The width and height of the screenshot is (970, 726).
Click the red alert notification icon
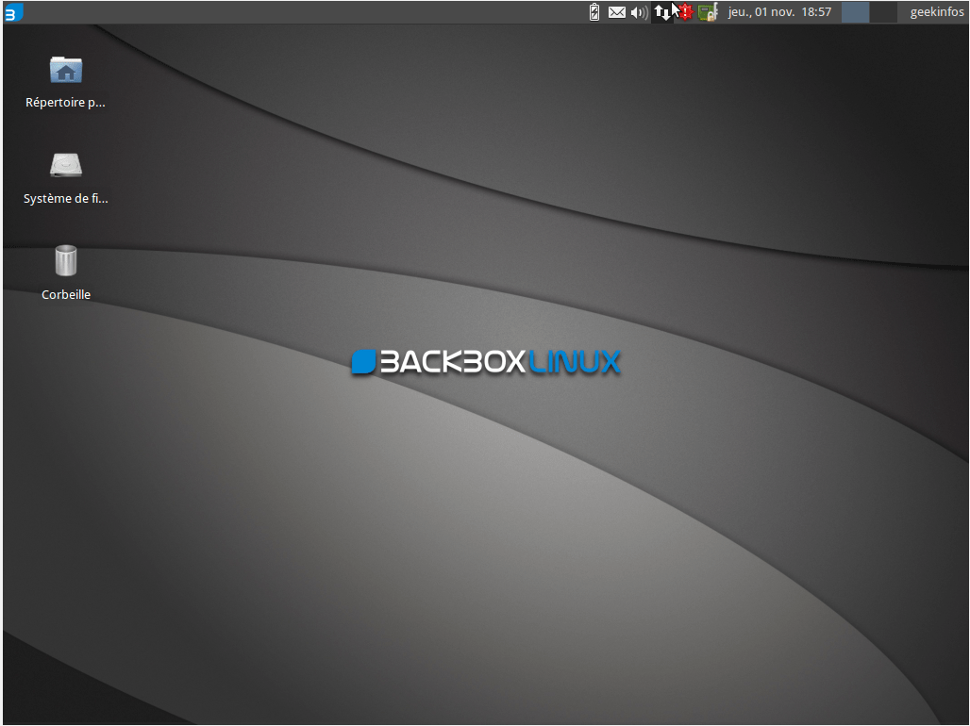[686, 12]
